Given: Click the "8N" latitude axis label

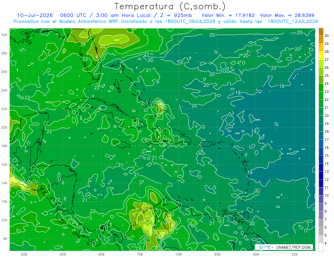Looking at the screenshot, I should (x=6, y=239).
